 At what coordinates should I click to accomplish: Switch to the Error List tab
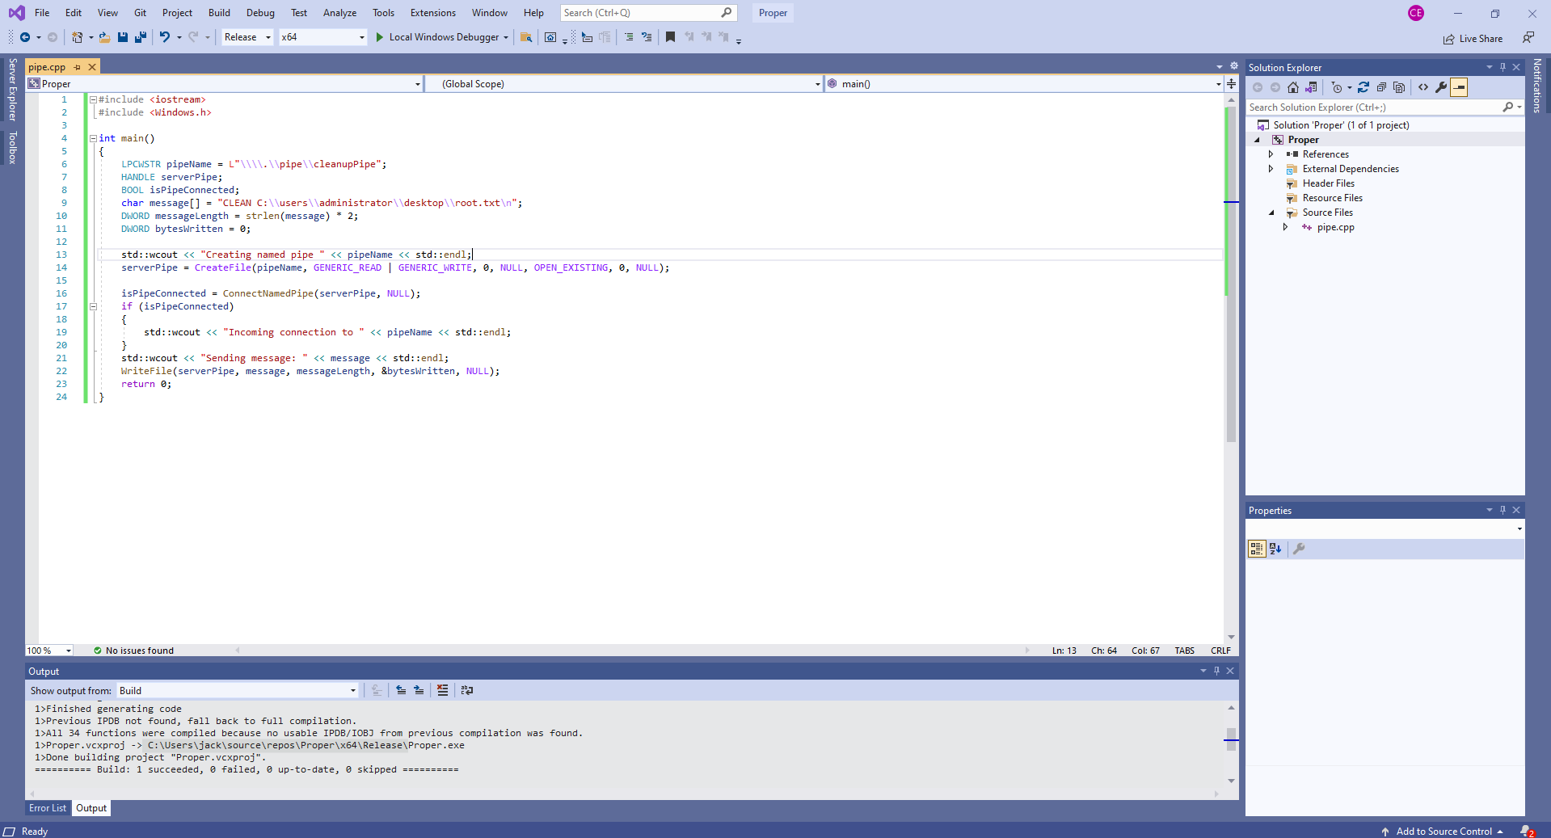point(48,808)
